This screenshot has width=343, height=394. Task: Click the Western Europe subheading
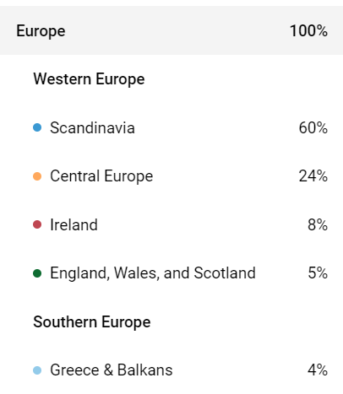click(89, 79)
